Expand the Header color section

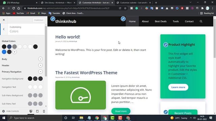(x=40, y=65)
